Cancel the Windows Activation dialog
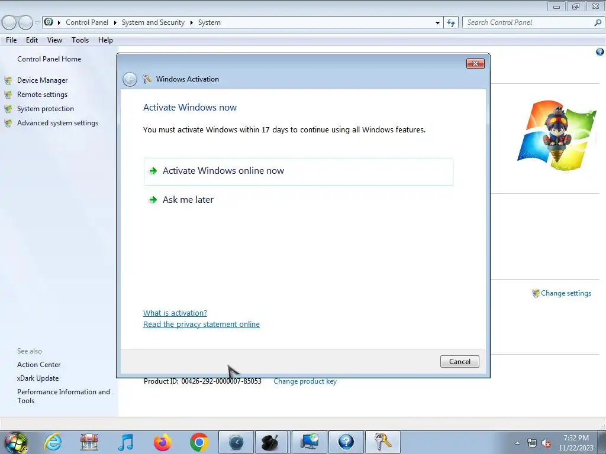 click(459, 362)
